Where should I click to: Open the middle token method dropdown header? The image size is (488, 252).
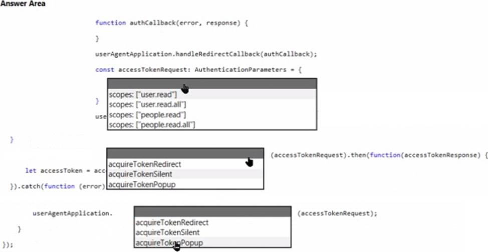[185, 153]
